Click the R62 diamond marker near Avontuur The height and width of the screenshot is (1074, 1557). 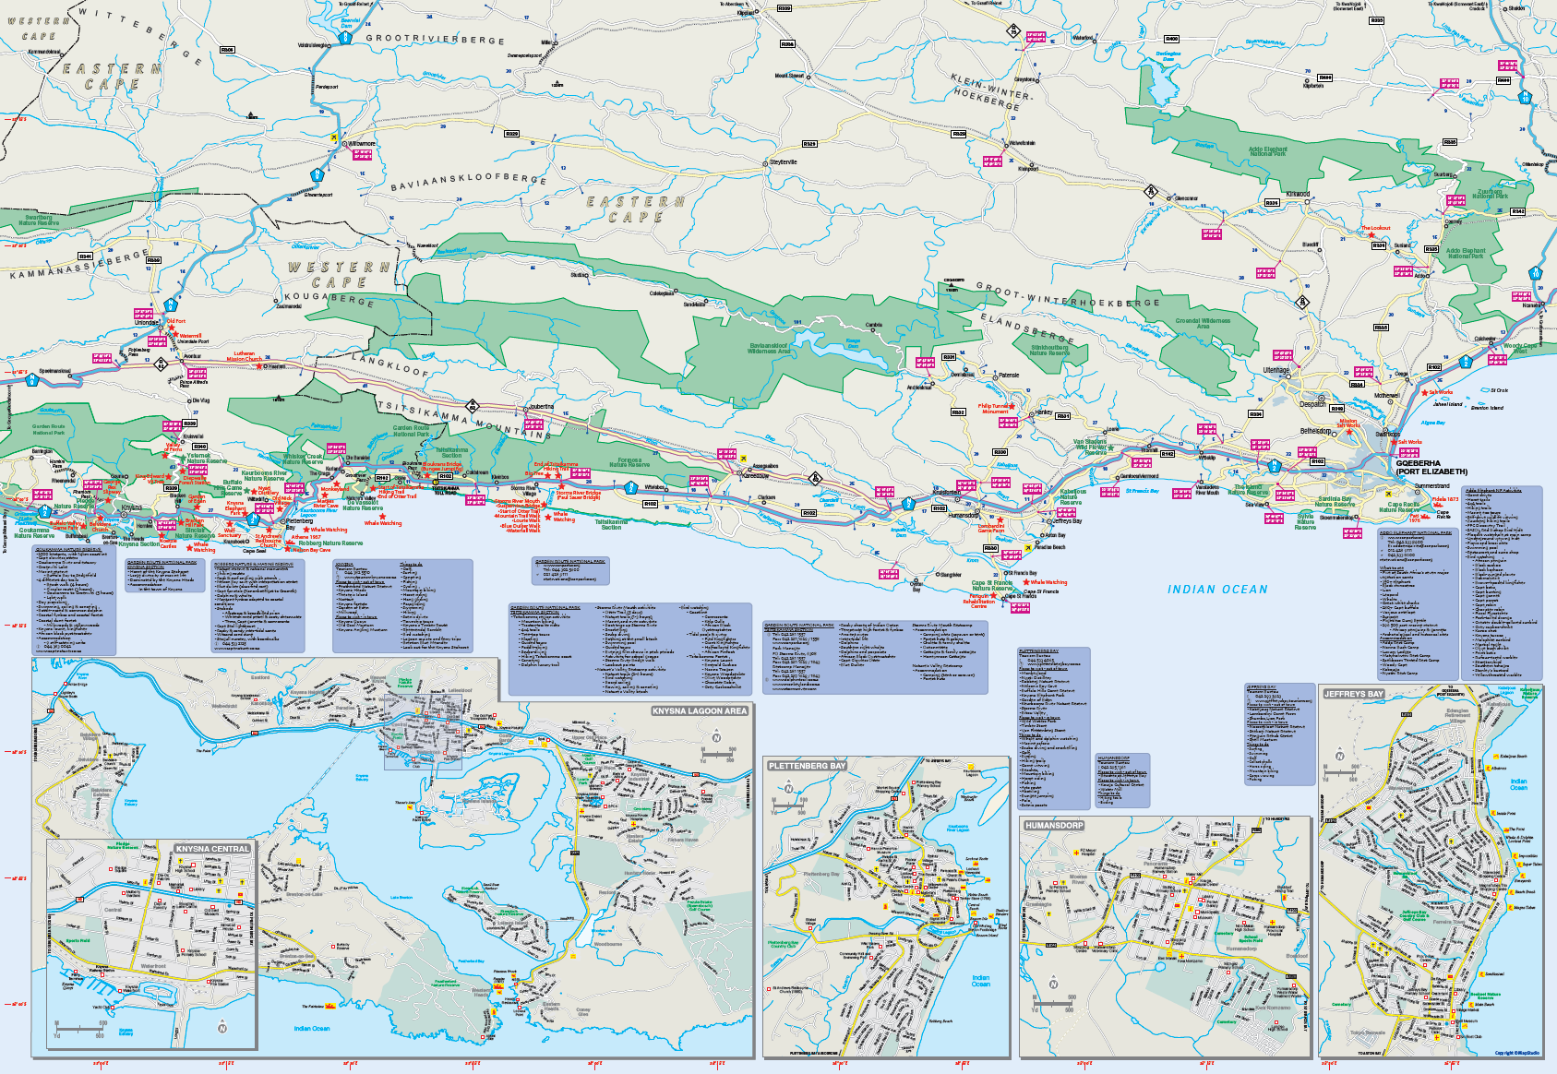(x=161, y=364)
